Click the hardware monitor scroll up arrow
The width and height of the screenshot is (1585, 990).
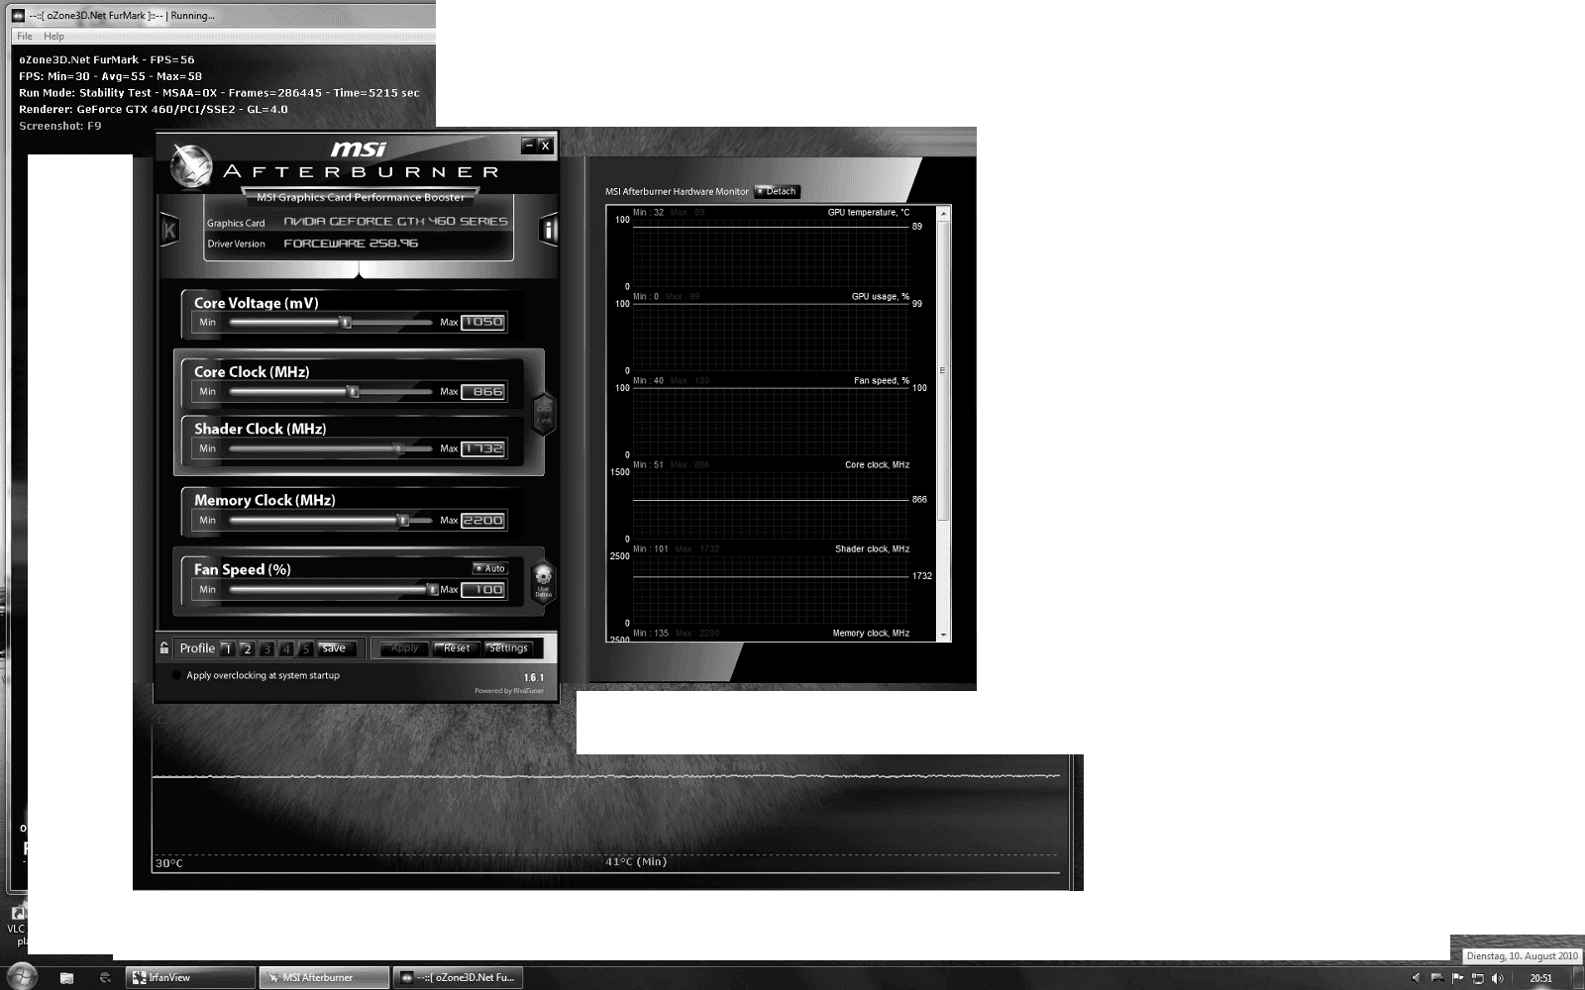click(x=943, y=214)
